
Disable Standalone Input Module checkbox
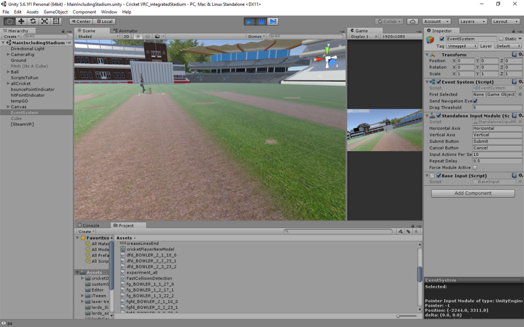click(438, 116)
